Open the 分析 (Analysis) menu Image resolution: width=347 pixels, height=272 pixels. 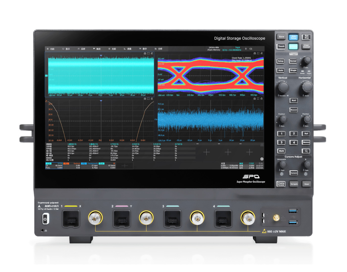coord(159,49)
